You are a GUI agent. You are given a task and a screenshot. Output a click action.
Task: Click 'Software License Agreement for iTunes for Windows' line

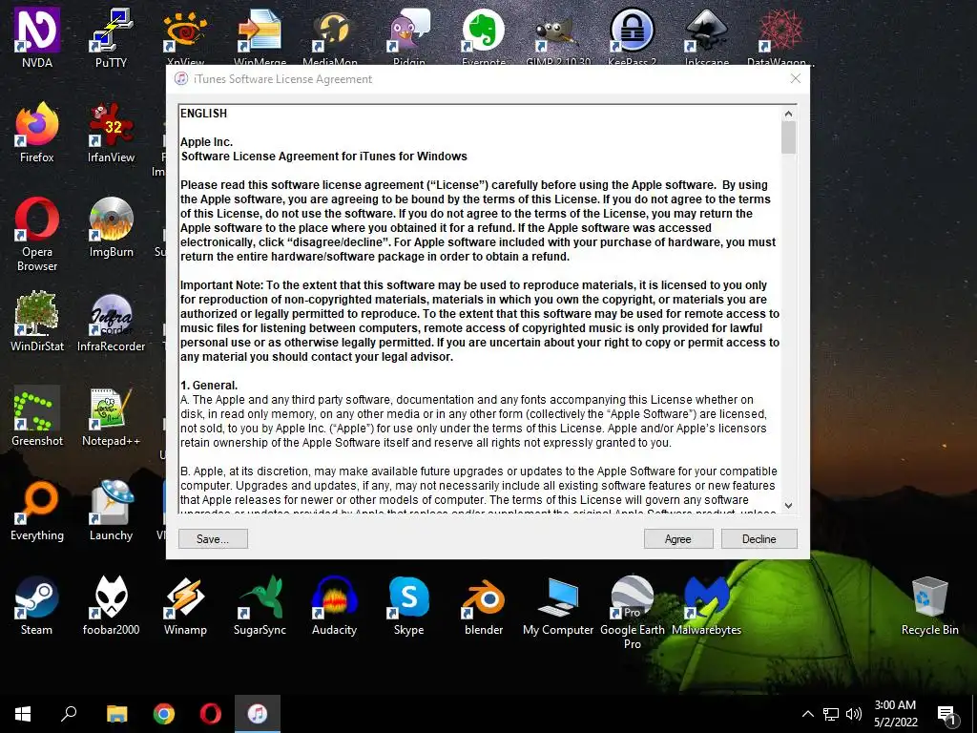(x=324, y=157)
